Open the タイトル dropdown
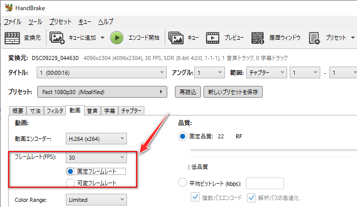The height and width of the screenshot is (207, 357). coord(101,73)
